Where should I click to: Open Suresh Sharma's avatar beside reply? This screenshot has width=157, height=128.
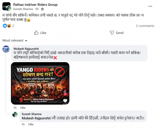click(15, 114)
